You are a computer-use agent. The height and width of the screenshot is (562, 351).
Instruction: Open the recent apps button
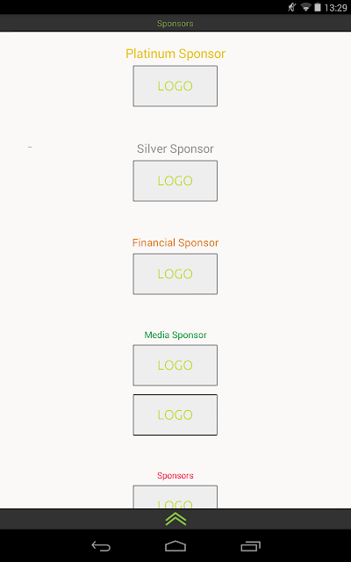tap(250, 546)
